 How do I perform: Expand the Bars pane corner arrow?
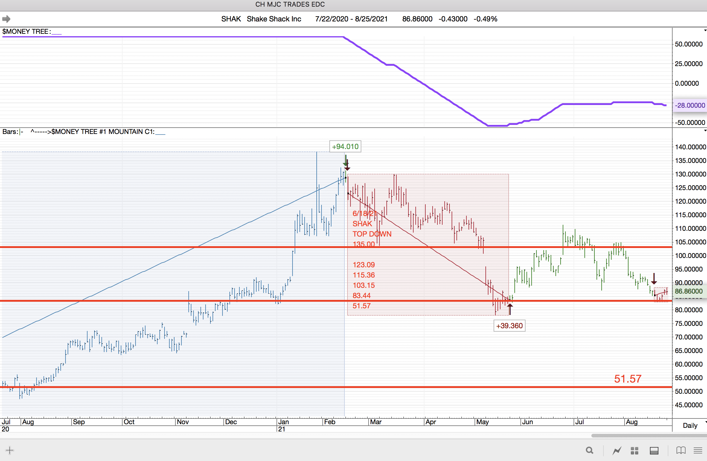(x=705, y=131)
